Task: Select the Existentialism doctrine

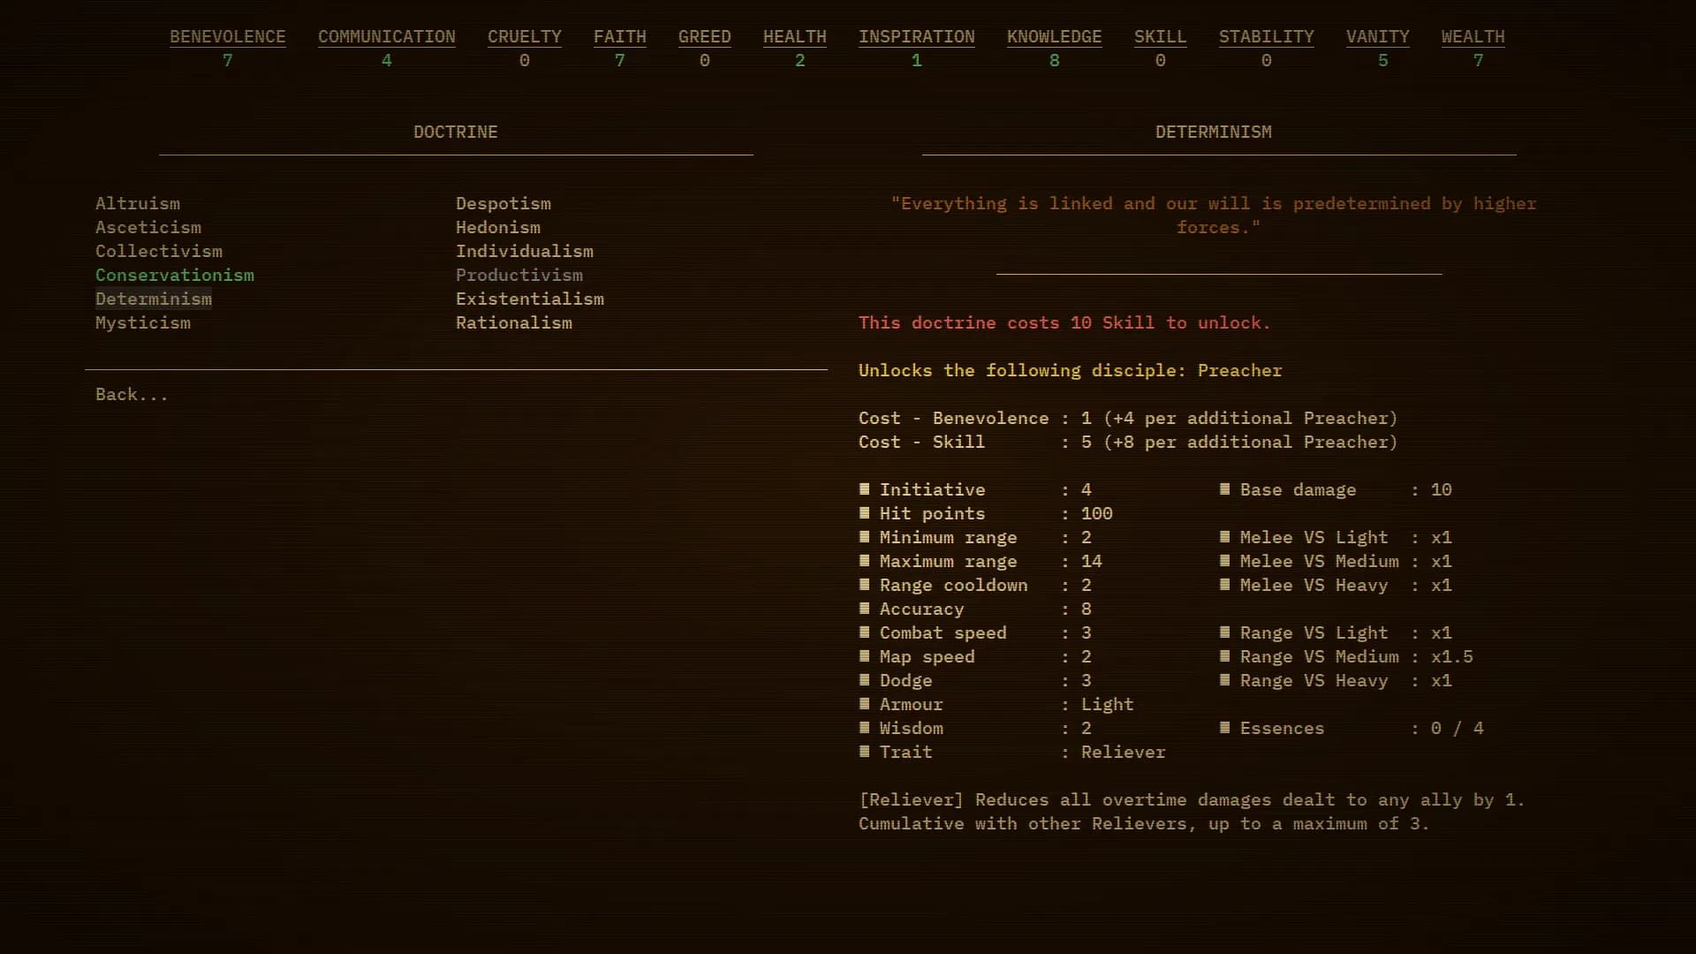Action: point(530,299)
